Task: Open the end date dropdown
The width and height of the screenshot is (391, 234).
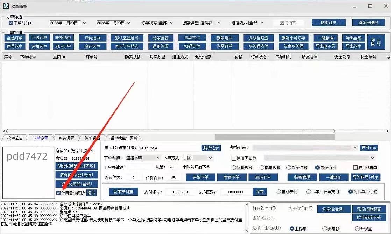Action: (128, 23)
